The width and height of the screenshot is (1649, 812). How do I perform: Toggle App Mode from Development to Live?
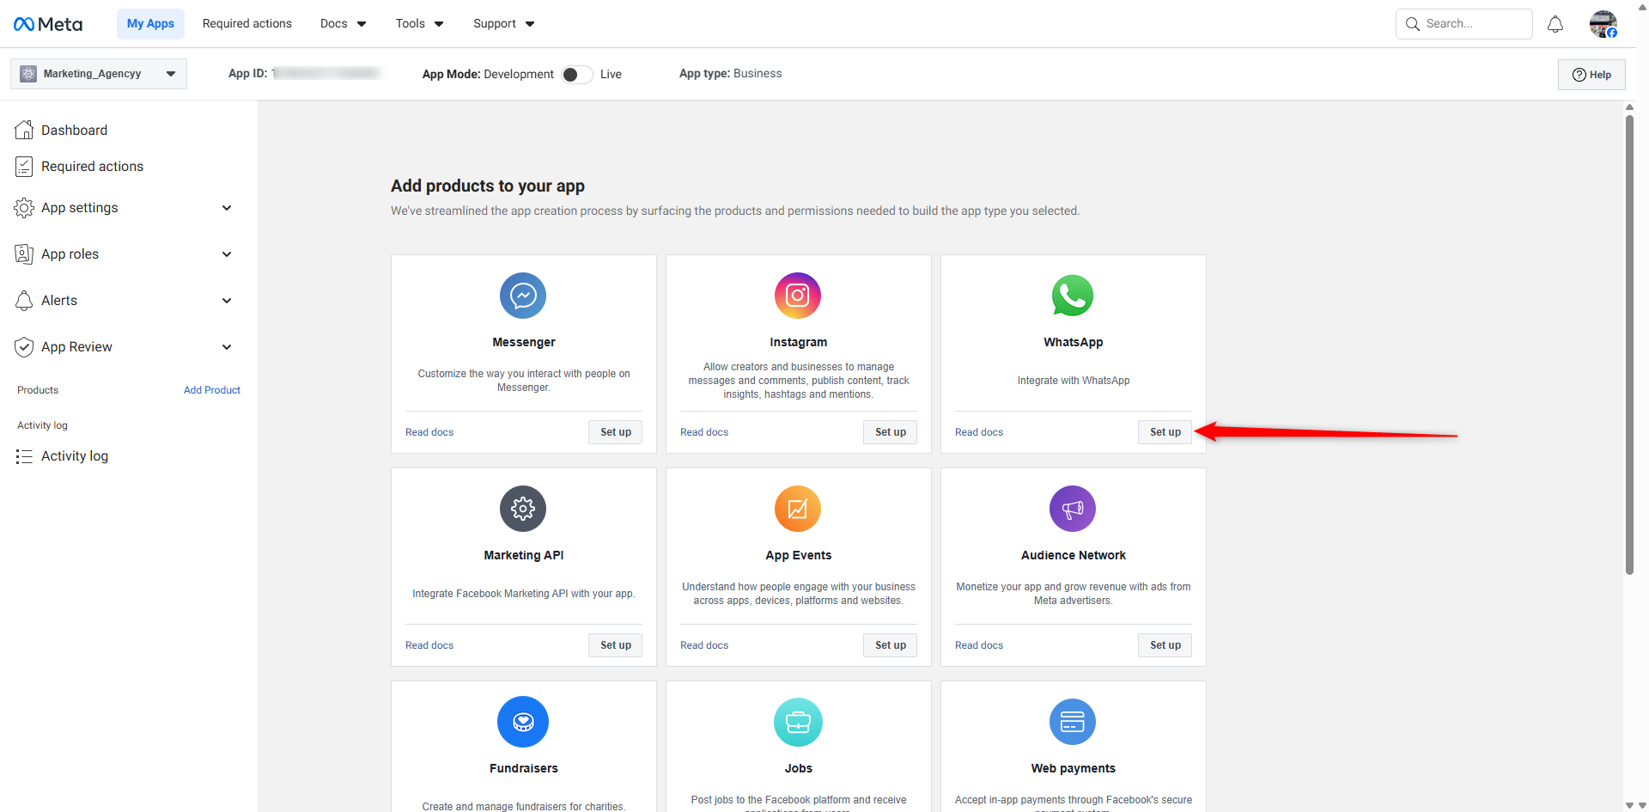(x=577, y=75)
